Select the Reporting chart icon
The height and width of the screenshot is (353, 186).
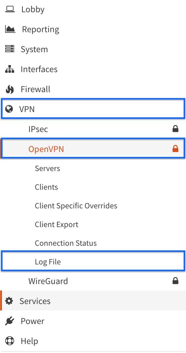pos(10,29)
